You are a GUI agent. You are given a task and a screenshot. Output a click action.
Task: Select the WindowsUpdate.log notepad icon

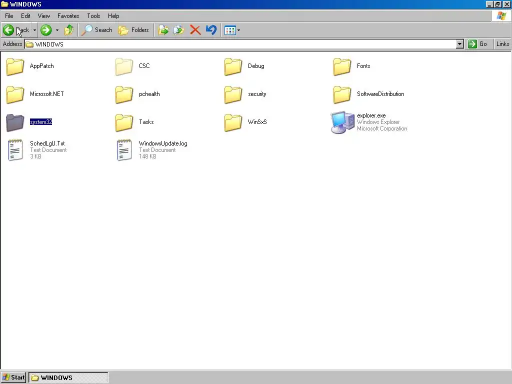coord(124,150)
